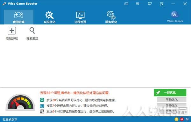191x122 pixels.
Task: Open the feedback chat icon in title bar
Action: click(138, 4)
